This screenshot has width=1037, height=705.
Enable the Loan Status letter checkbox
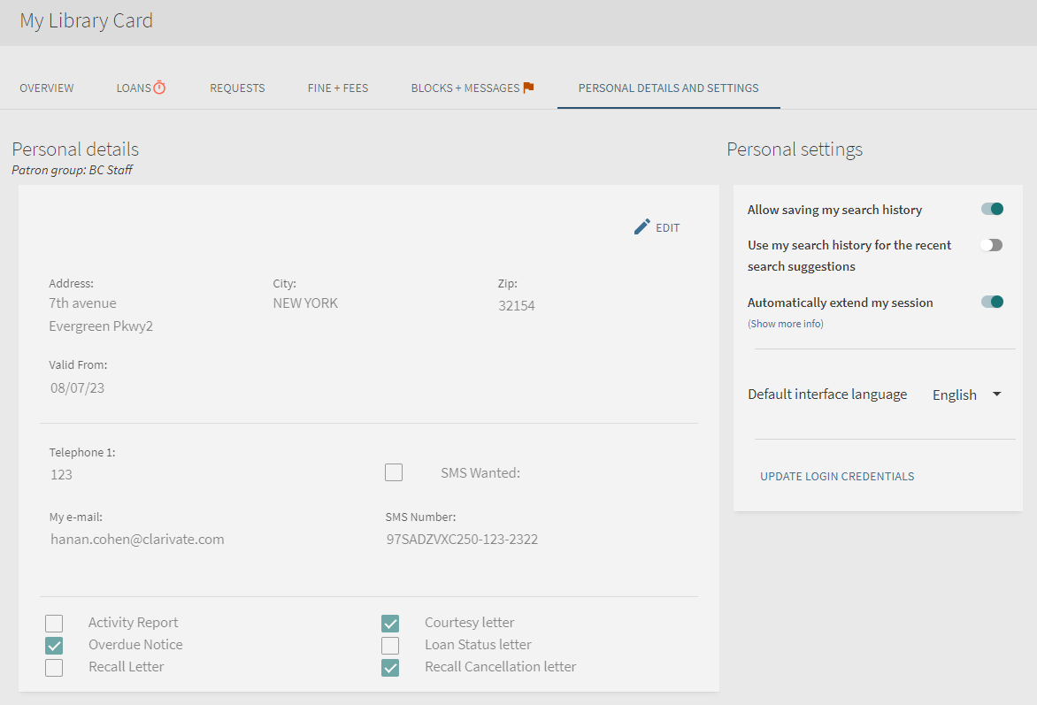(390, 645)
